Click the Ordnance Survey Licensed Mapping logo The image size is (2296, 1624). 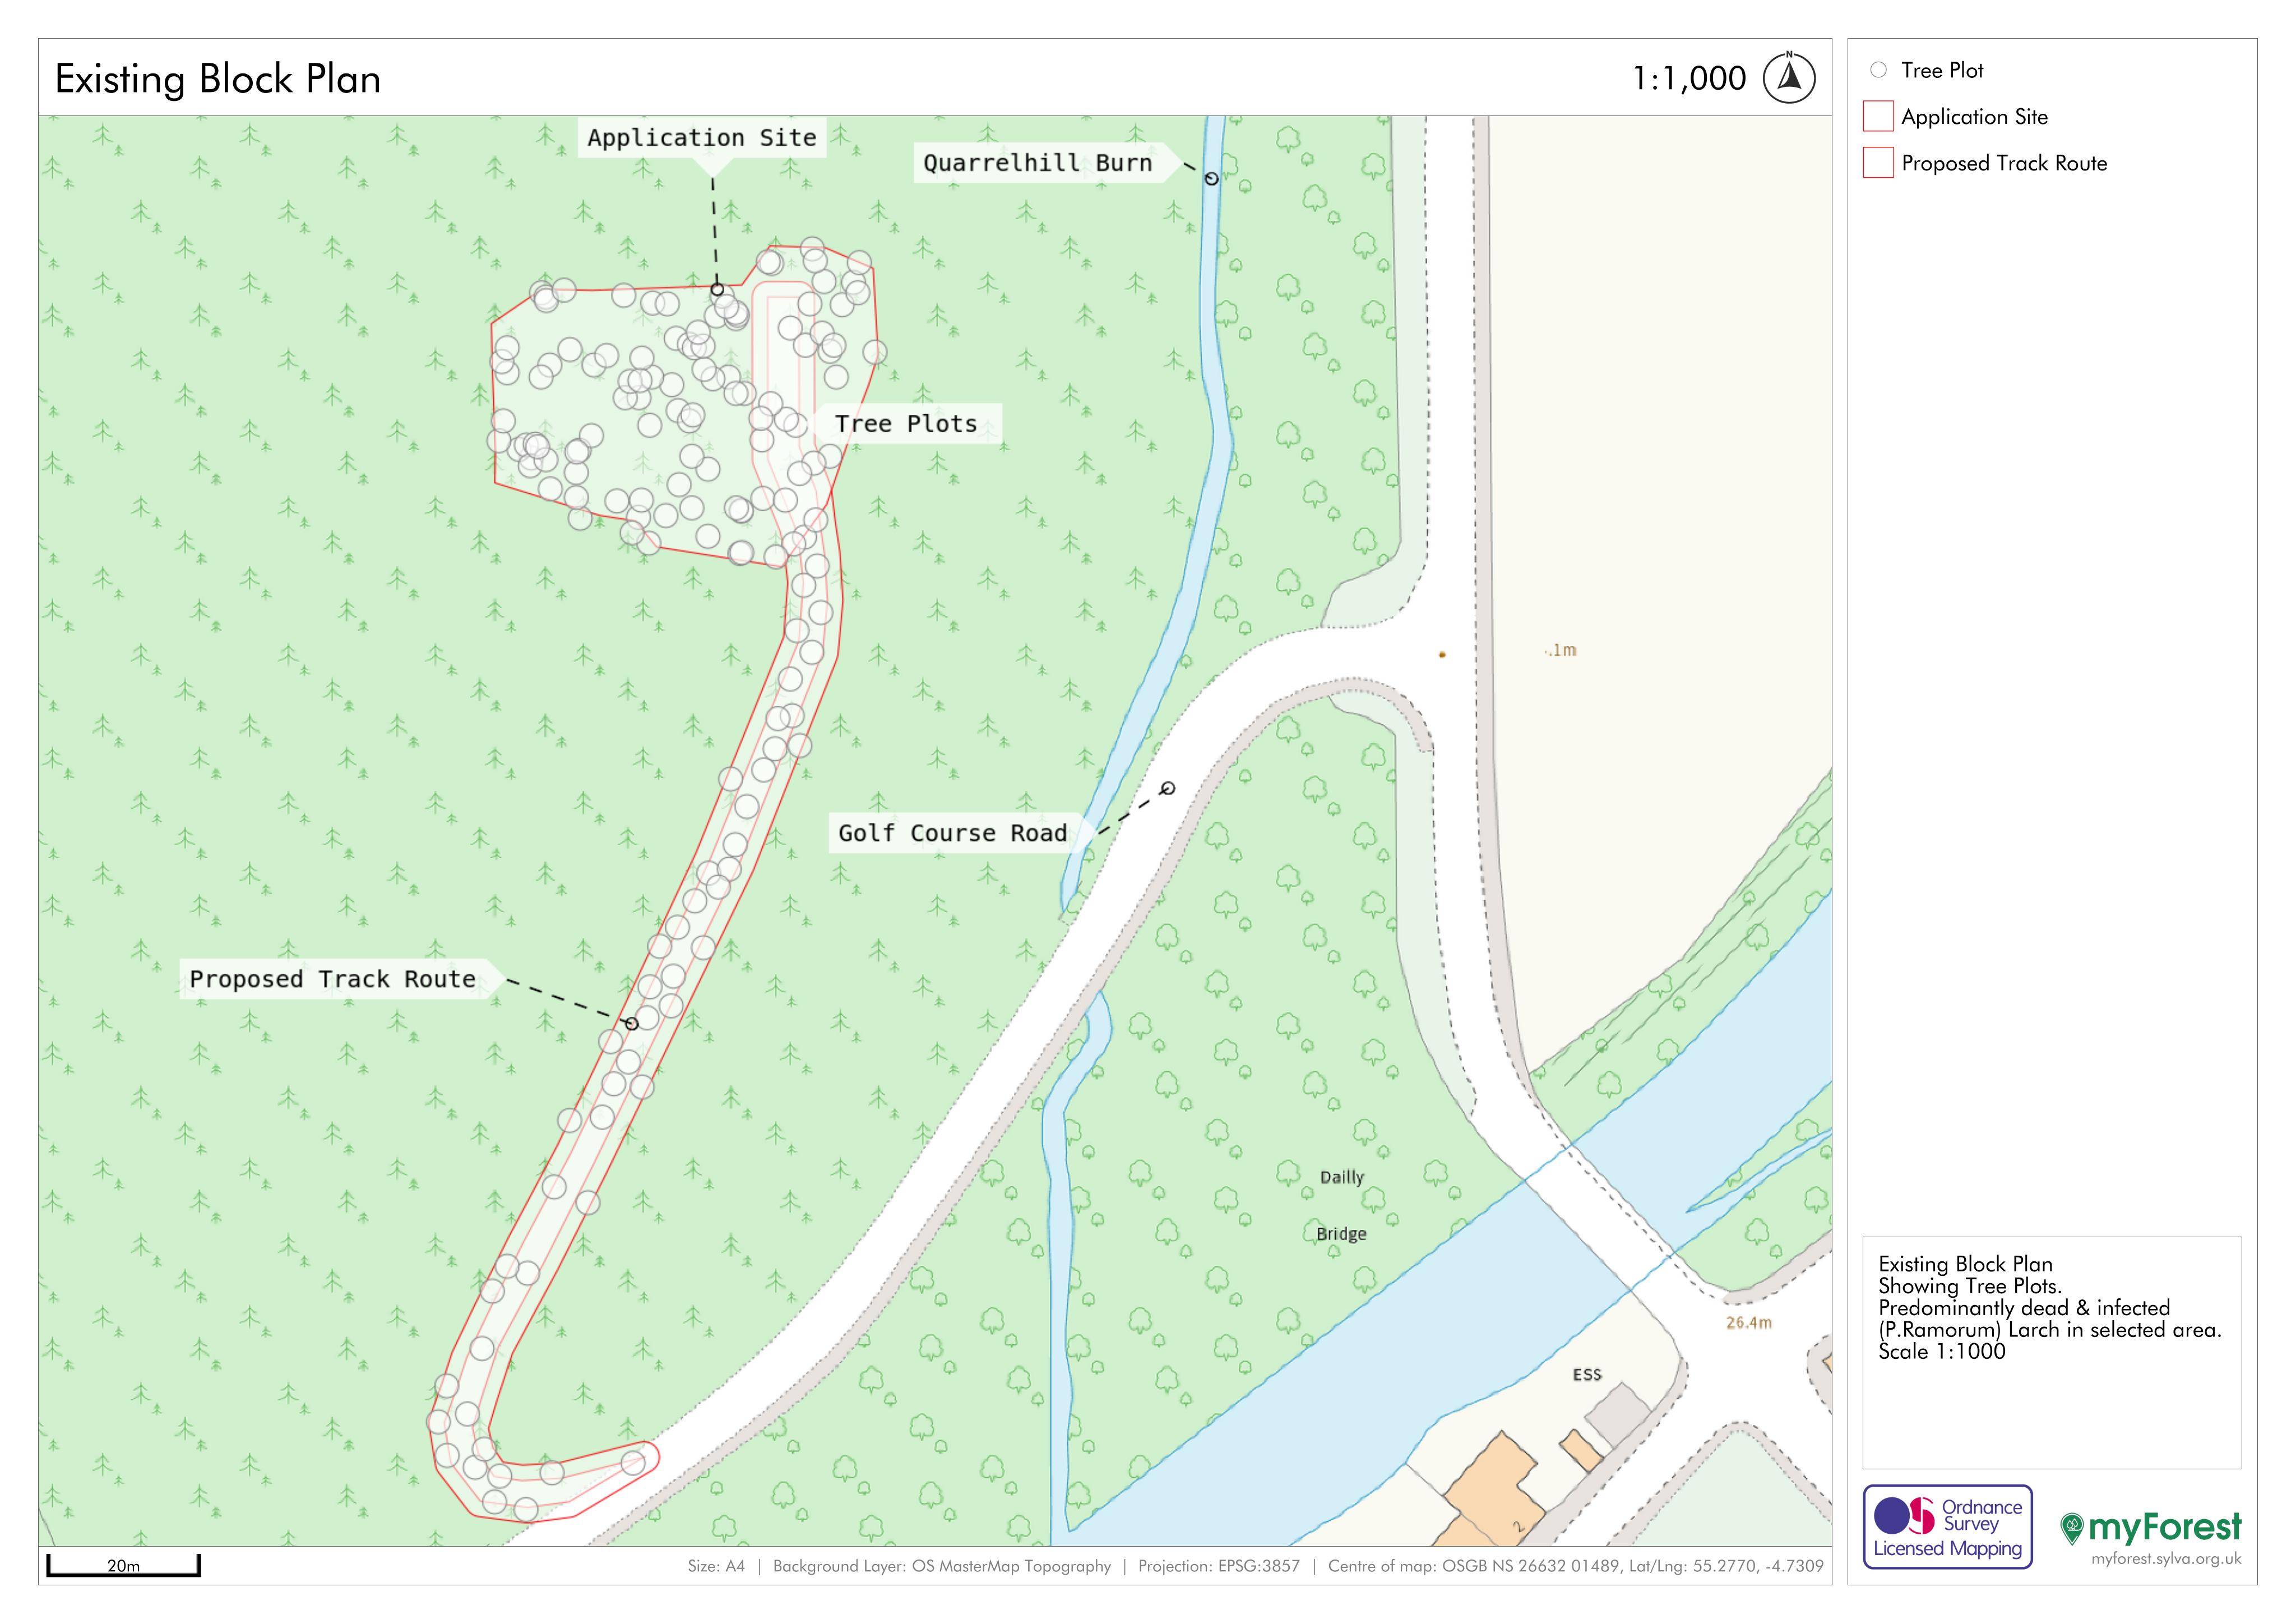point(1947,1527)
